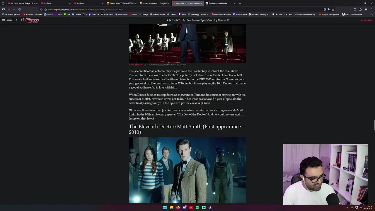The width and height of the screenshot is (375, 211).
Task: Reload the page with the refresh icon
Action: coord(19,9)
